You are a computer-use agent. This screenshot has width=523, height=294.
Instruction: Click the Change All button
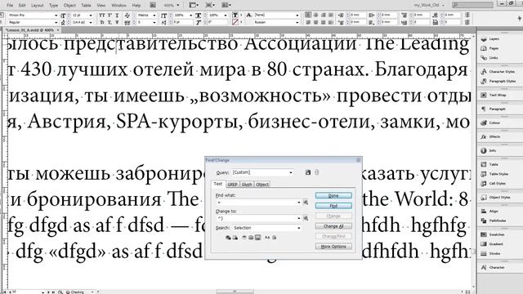point(333,226)
